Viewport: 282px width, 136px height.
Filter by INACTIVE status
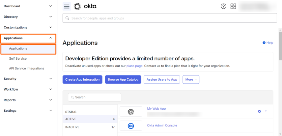90,127
